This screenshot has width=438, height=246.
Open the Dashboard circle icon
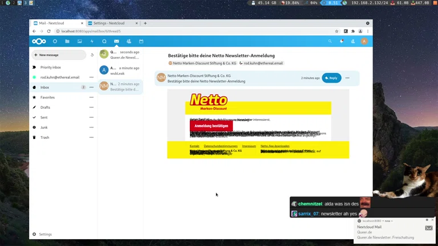pos(55,41)
